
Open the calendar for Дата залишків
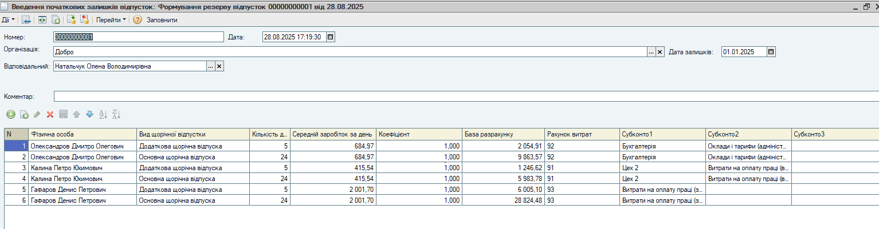771,52
